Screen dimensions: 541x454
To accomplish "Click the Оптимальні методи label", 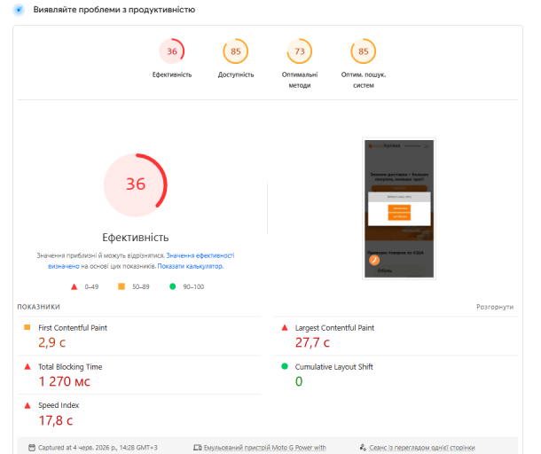I will (300, 80).
